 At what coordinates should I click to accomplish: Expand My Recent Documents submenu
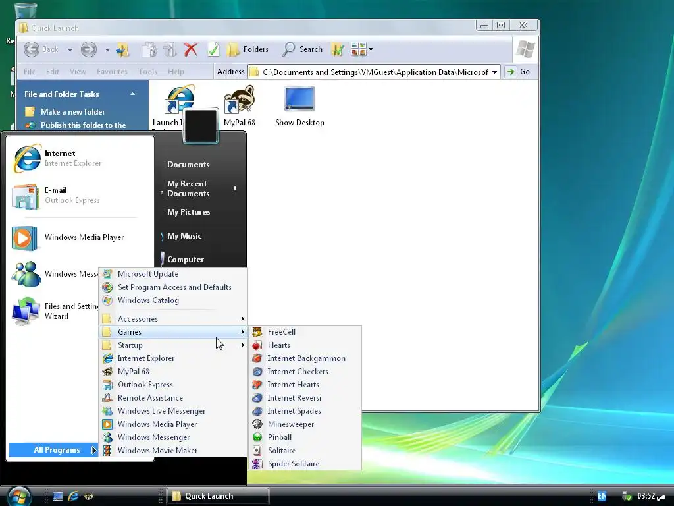(x=200, y=188)
